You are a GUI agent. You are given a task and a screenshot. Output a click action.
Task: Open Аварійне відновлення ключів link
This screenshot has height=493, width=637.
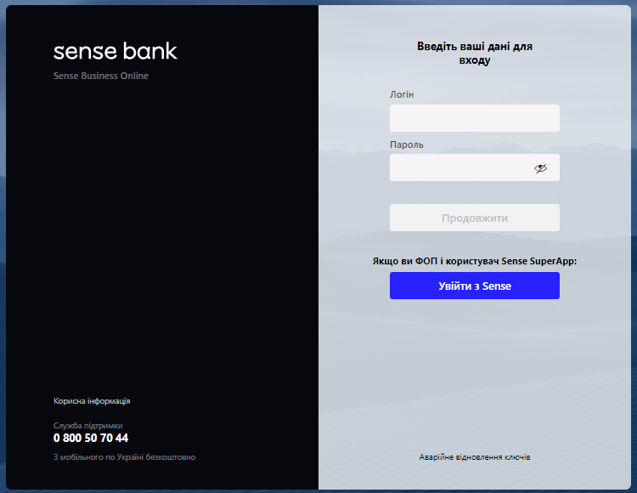(x=475, y=456)
